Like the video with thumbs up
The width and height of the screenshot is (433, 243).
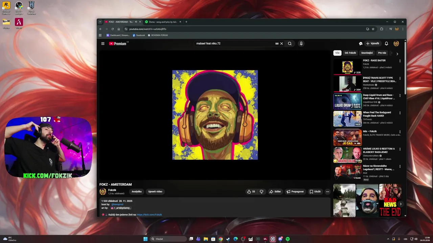click(251, 192)
